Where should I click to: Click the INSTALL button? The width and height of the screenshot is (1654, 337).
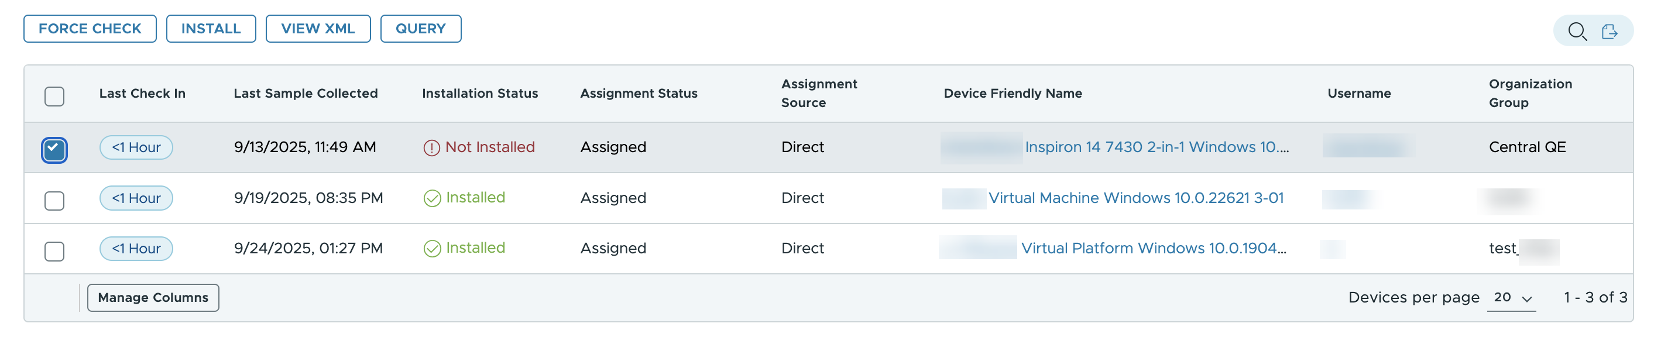pos(211,29)
